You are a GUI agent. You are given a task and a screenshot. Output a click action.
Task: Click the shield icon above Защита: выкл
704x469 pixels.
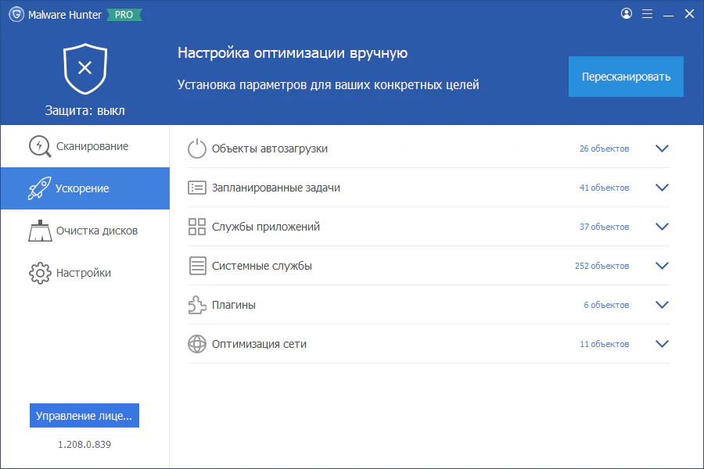click(x=84, y=67)
